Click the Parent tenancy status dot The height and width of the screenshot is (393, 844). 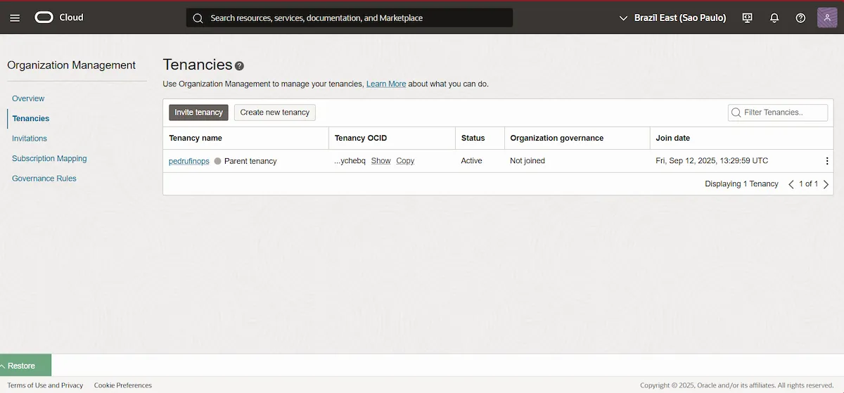(217, 161)
